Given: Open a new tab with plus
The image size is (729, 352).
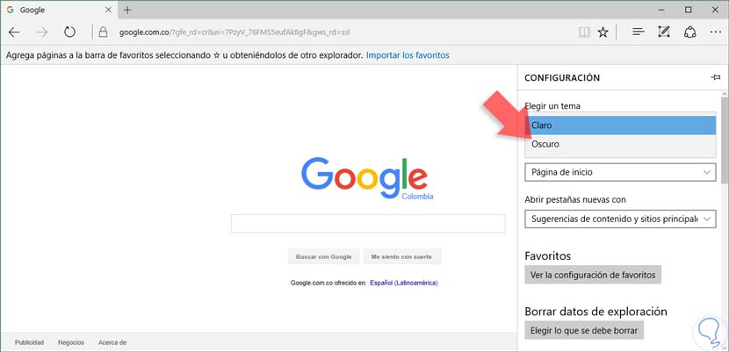Looking at the screenshot, I should pyautogui.click(x=127, y=10).
